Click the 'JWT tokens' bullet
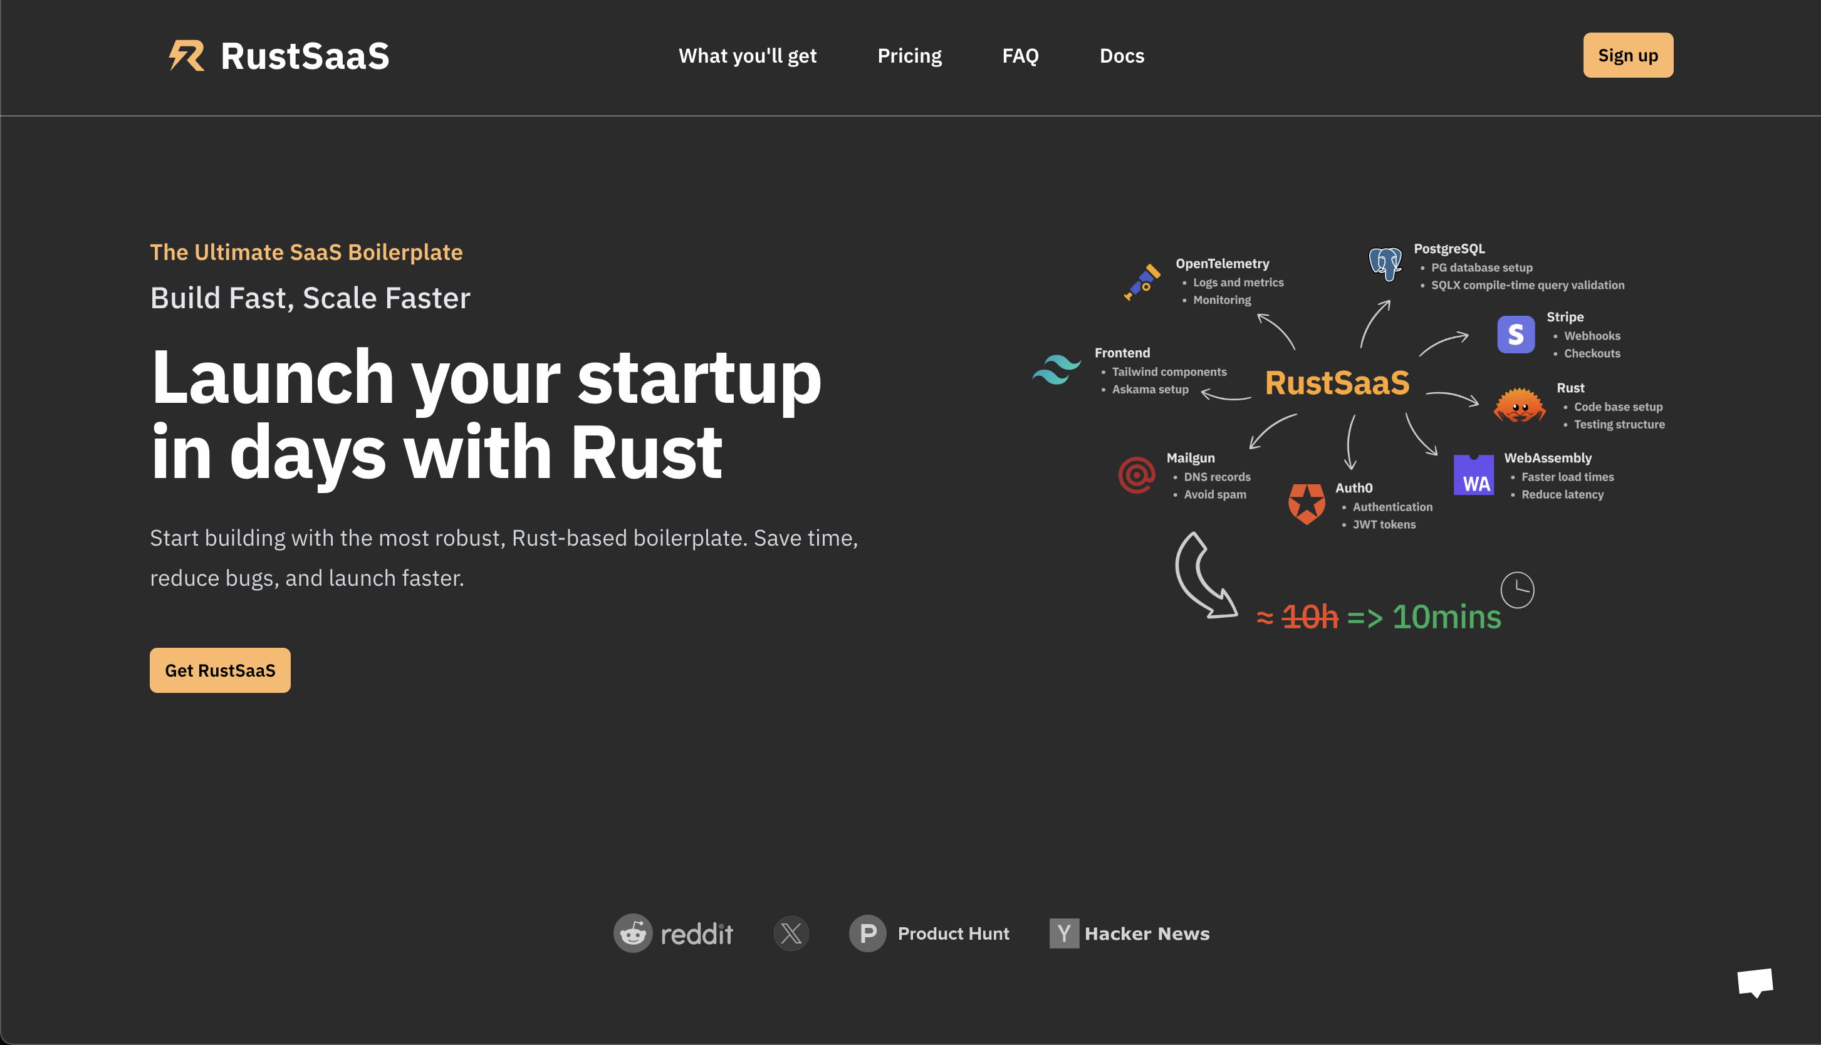The height and width of the screenshot is (1045, 1821). pyautogui.click(x=1384, y=524)
